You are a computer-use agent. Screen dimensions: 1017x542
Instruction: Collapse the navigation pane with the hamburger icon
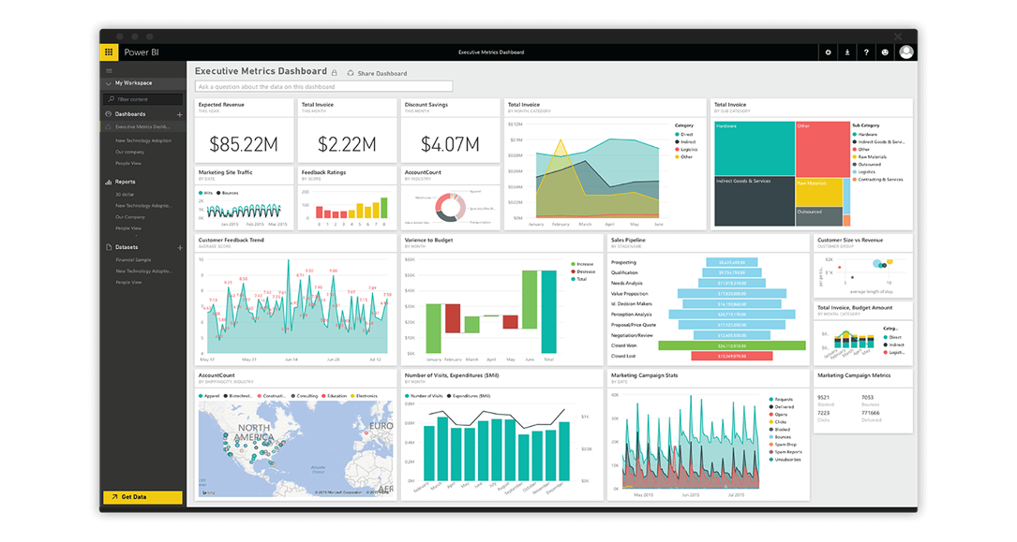point(108,70)
